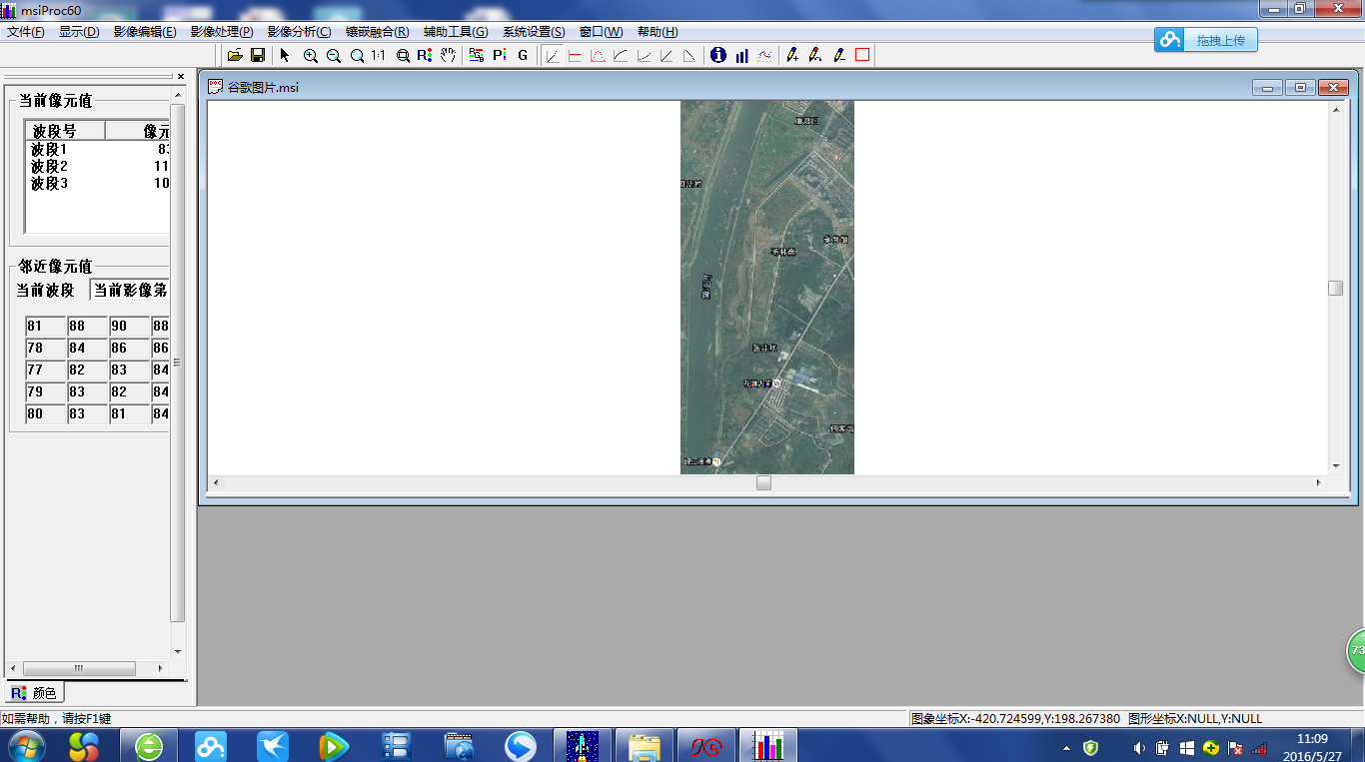Screen dimensions: 1365x762
Task: Open the 影像处理(P) menu
Action: pyautogui.click(x=222, y=32)
